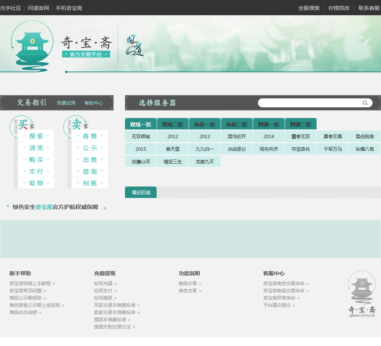The height and width of the screenshot is (346, 381).
Task: Open 奇宝斋角色交易申诉 link
Action: (286, 283)
